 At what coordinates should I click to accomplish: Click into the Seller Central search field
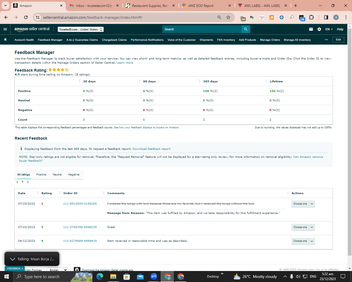[x=202, y=29]
